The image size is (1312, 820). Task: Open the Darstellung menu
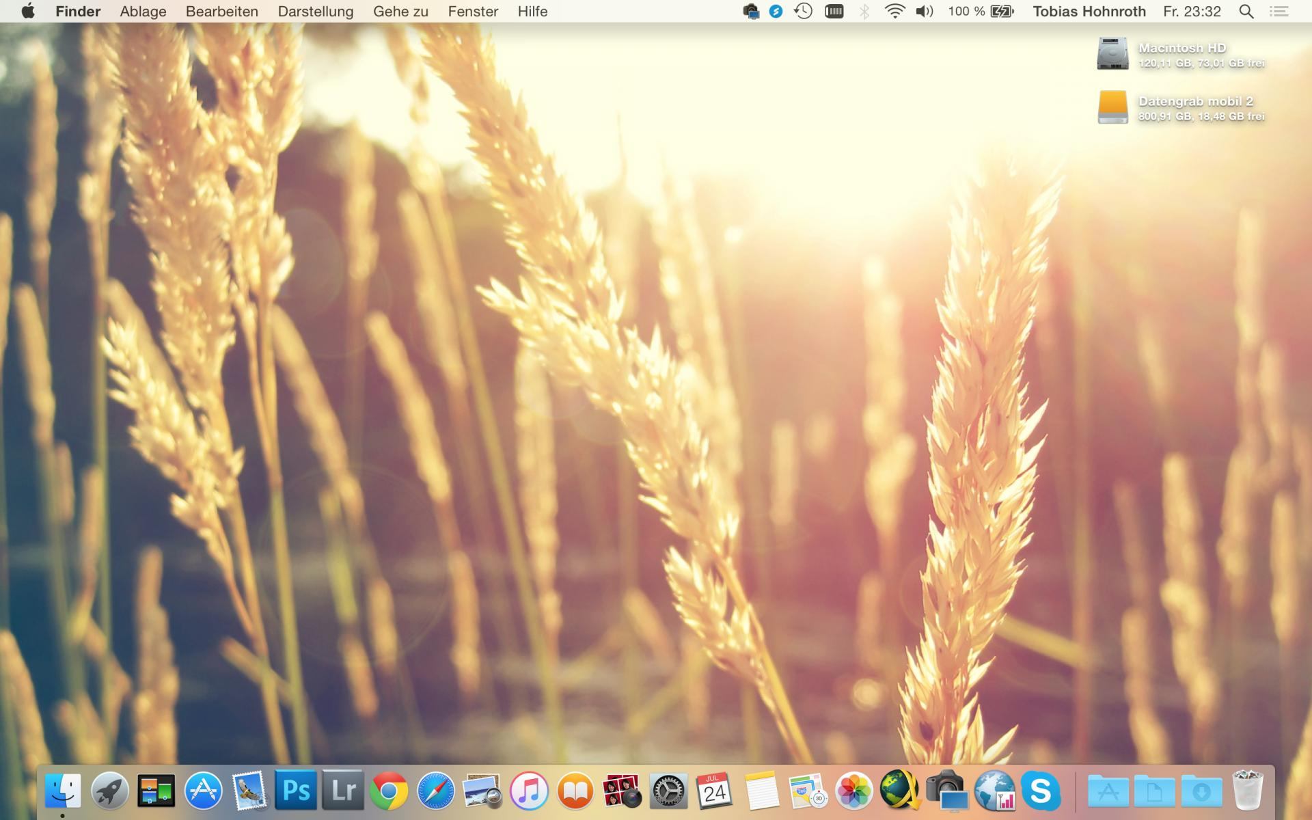pyautogui.click(x=315, y=12)
